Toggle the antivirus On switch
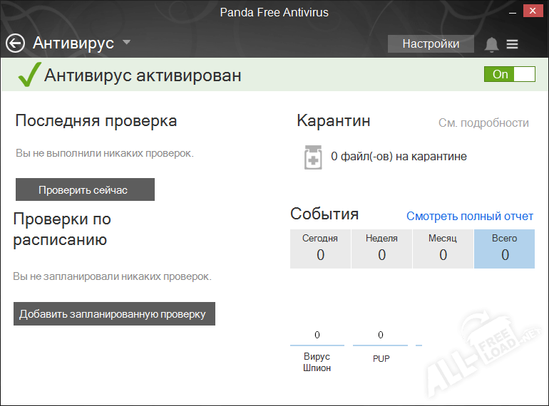This screenshot has height=406, width=549. [509, 74]
